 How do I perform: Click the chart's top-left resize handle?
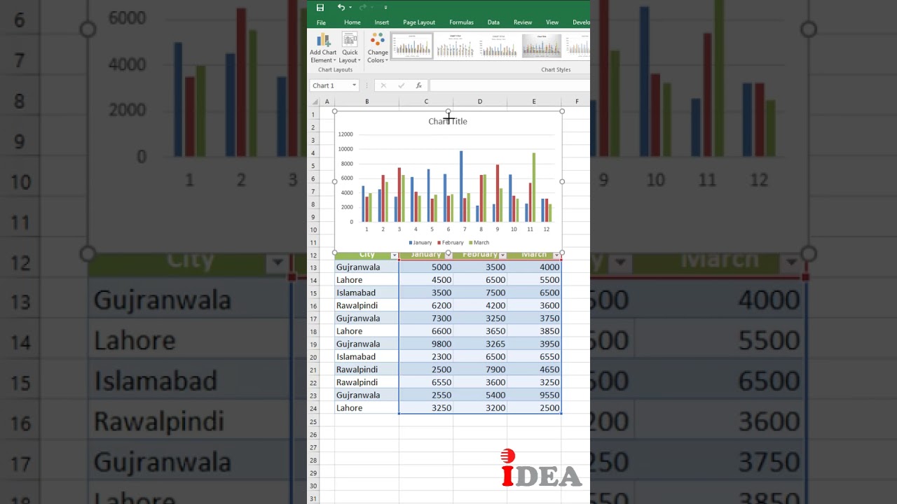click(335, 111)
